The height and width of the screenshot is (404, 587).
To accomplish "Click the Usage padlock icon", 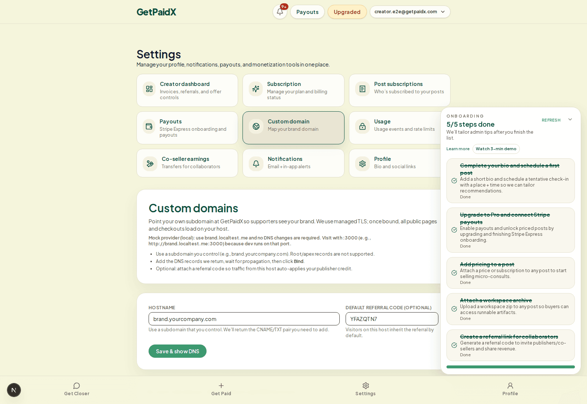I will click(362, 126).
